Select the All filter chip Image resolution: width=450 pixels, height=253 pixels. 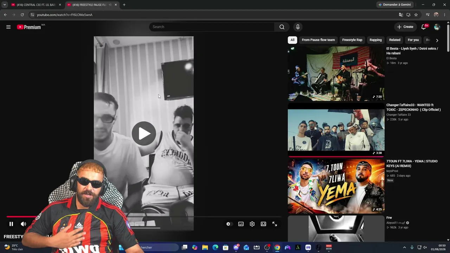[x=292, y=40]
